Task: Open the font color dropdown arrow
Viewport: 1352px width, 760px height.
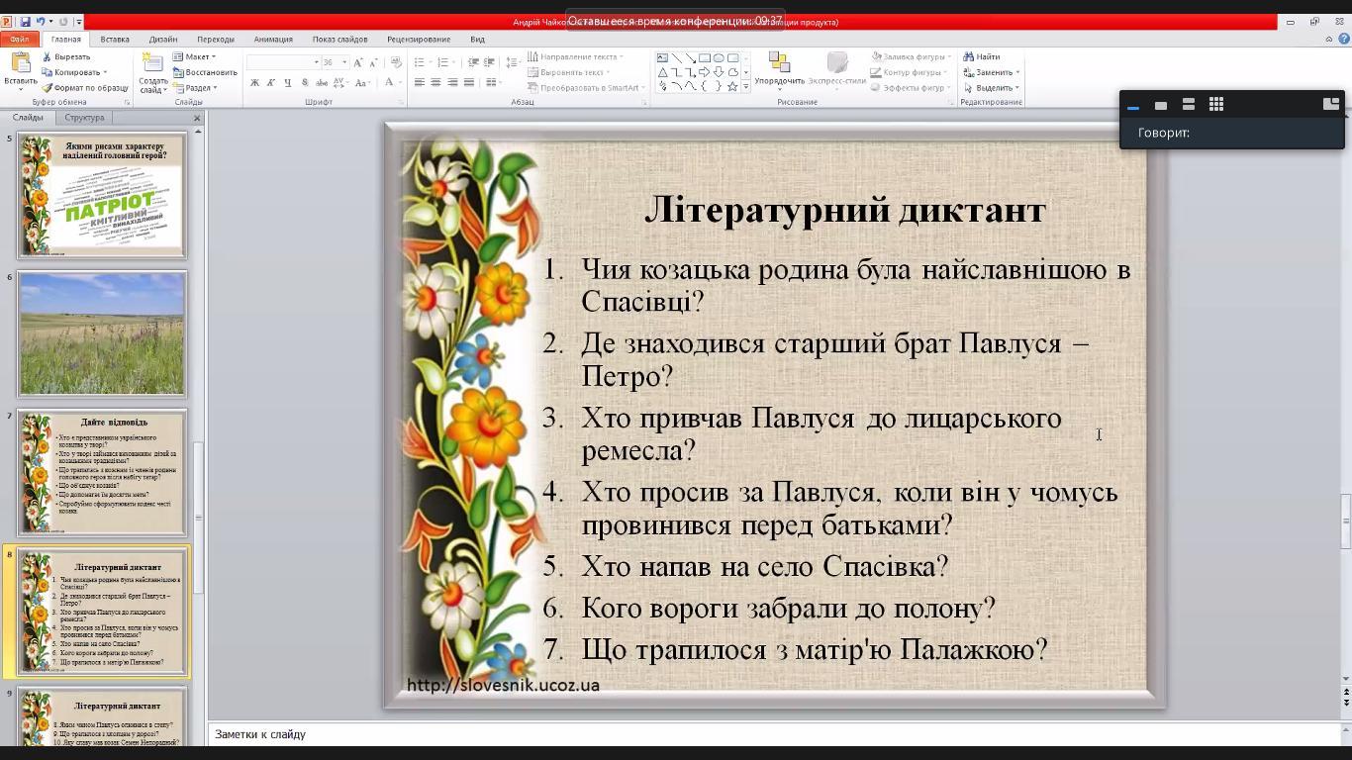Action: pos(400,83)
